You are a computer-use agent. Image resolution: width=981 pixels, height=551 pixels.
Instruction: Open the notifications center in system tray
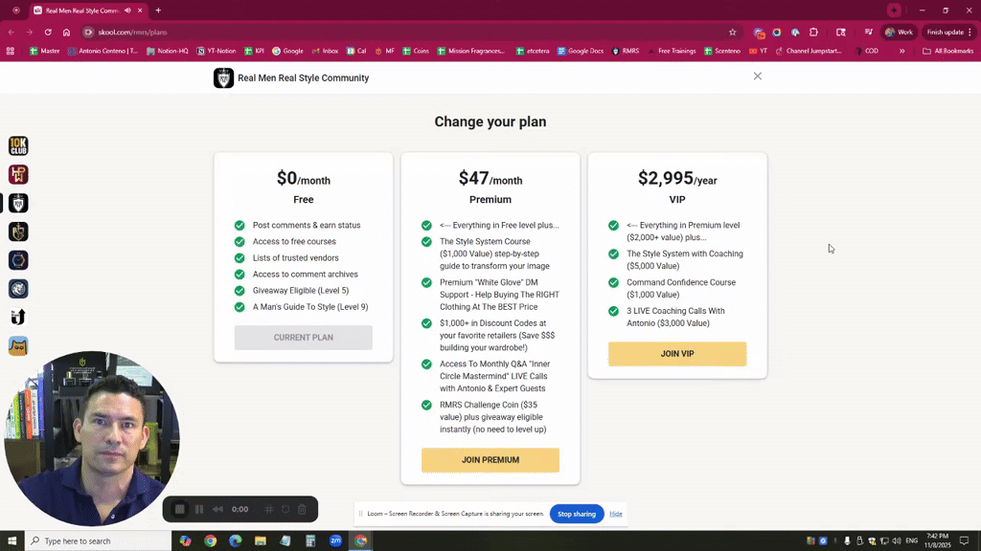964,541
